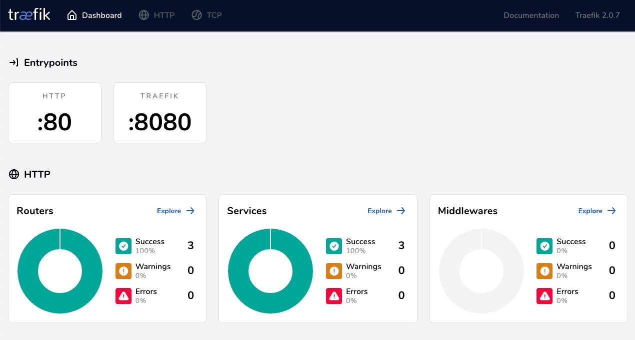The height and width of the screenshot is (340, 635).
Task: Click the Errors alert triangle under Middlewares
Action: (544, 296)
